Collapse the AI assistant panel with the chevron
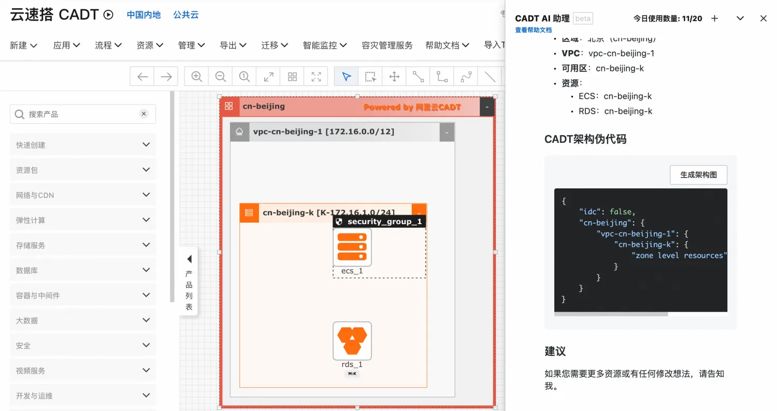 pos(740,18)
